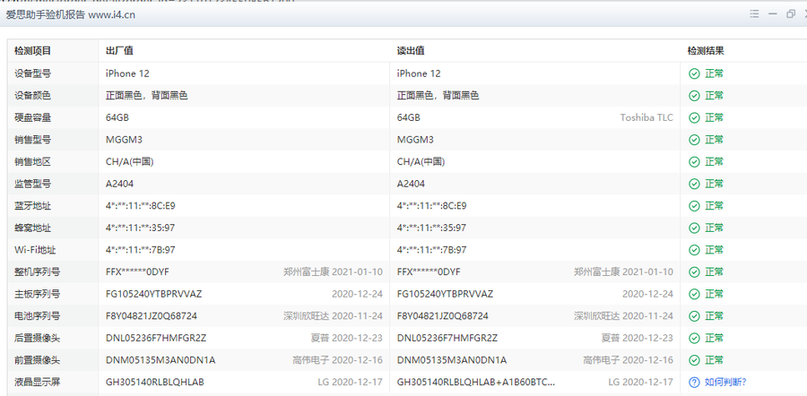Click factory value 正面黑色，背面黑色
Screen dimensions: 807x396
coord(147,96)
